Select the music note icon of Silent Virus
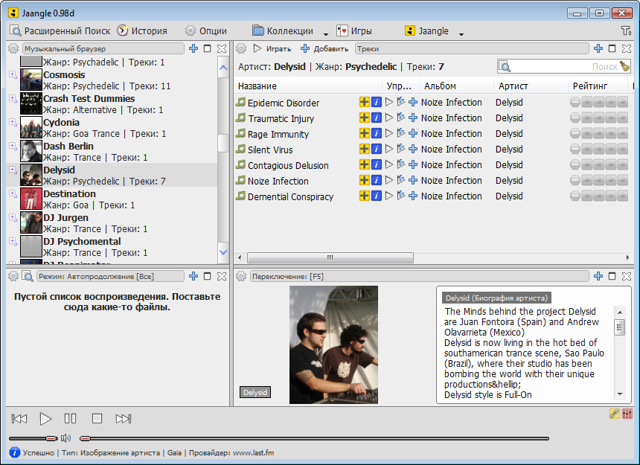The height and width of the screenshot is (465, 640). click(241, 150)
